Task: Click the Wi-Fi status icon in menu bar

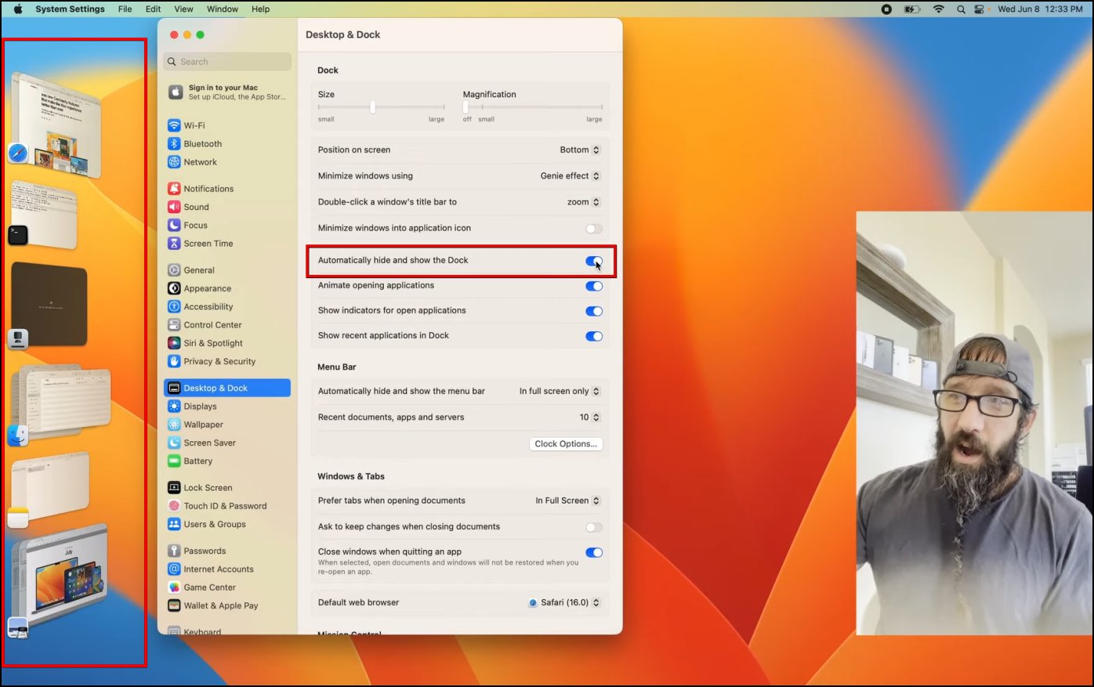Action: (938, 9)
